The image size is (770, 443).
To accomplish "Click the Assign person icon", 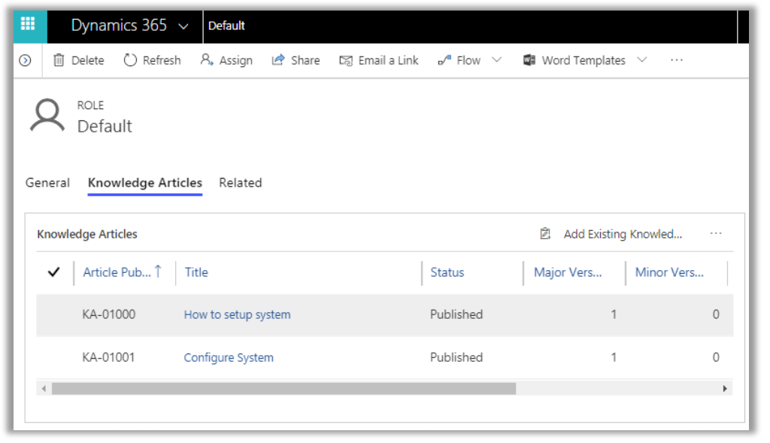I will click(207, 60).
